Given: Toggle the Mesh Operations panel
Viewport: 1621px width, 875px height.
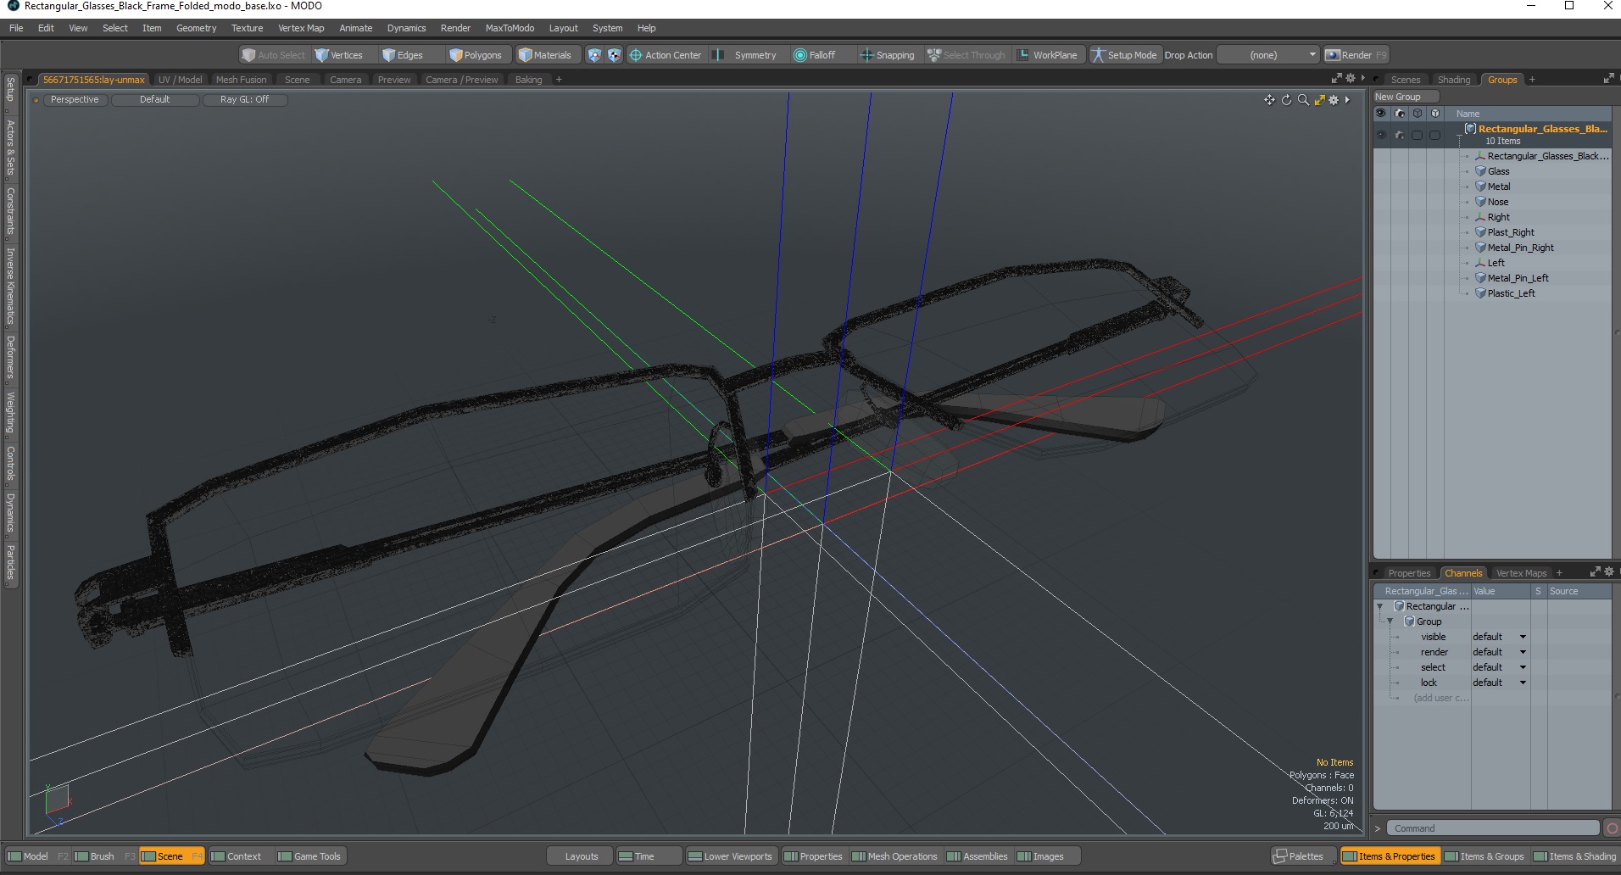Looking at the screenshot, I should (894, 856).
